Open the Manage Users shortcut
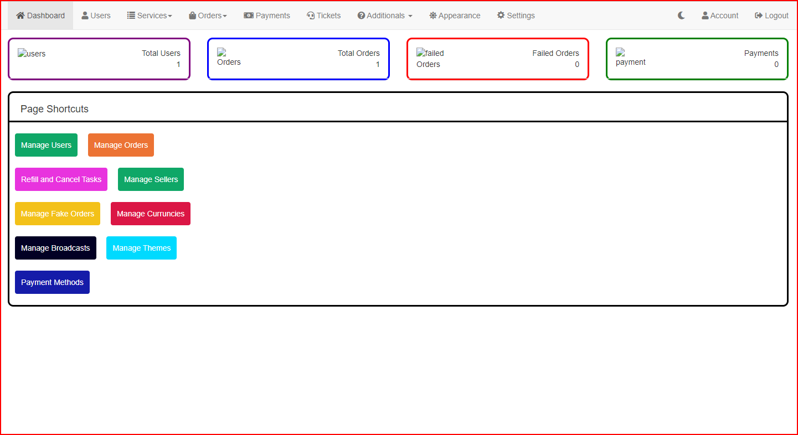The image size is (798, 435). click(x=46, y=145)
